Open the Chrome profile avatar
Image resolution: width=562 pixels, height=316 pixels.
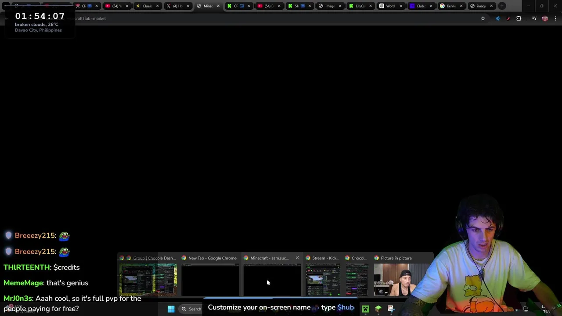click(x=545, y=18)
